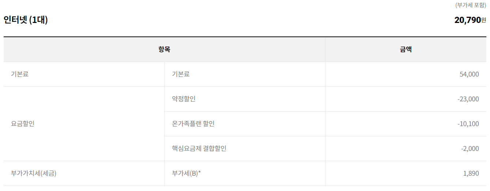Click the 부가세(B)* item
Image resolution: width=490 pixels, height=191 pixels.
(x=186, y=174)
